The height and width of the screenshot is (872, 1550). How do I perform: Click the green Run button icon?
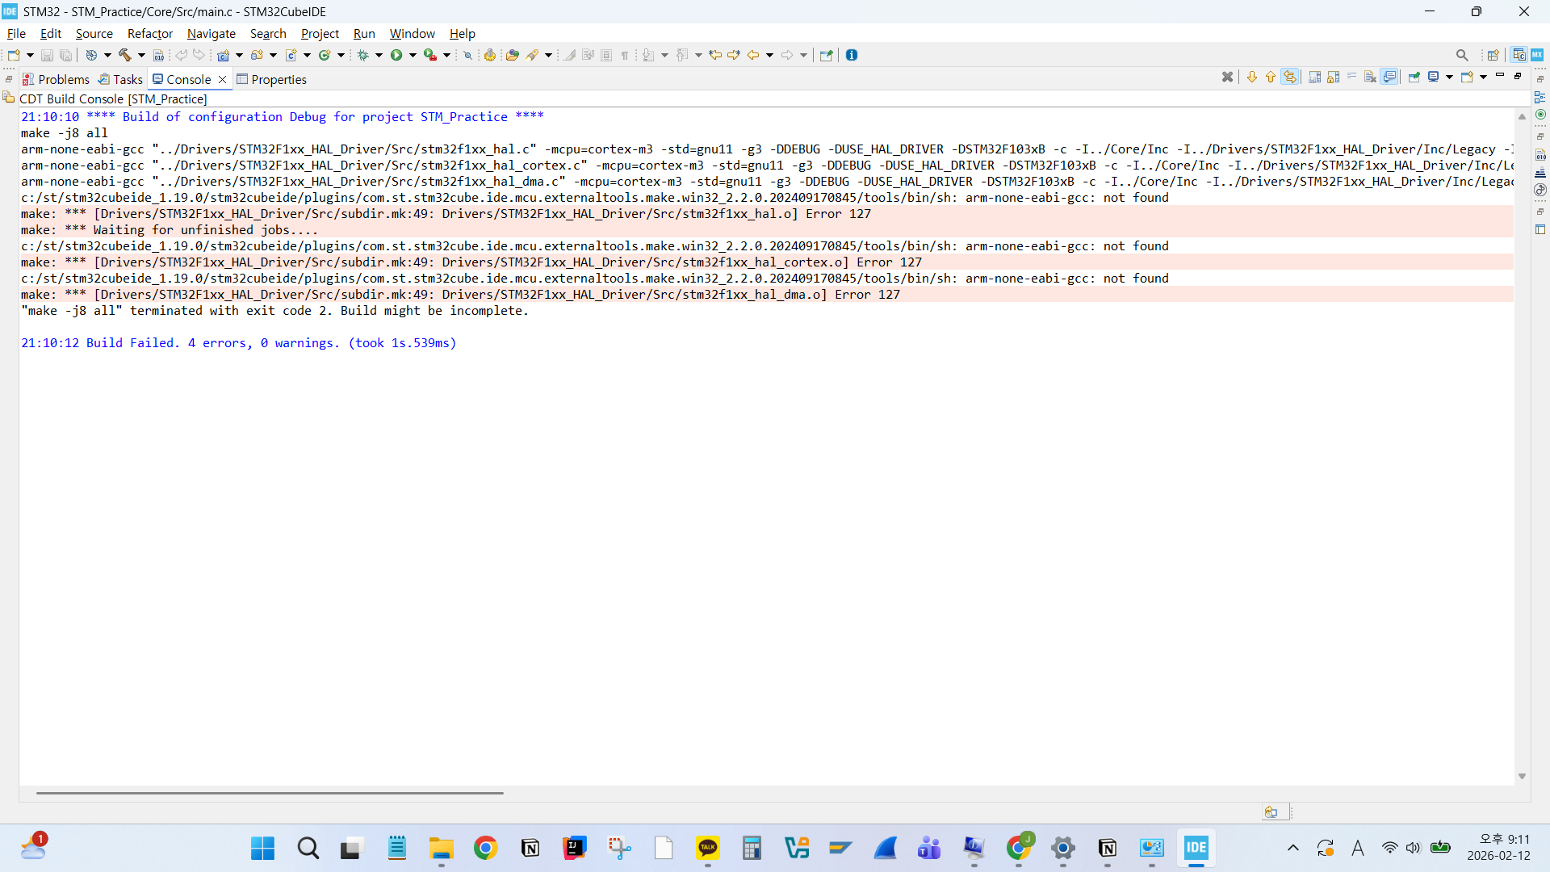coord(396,55)
